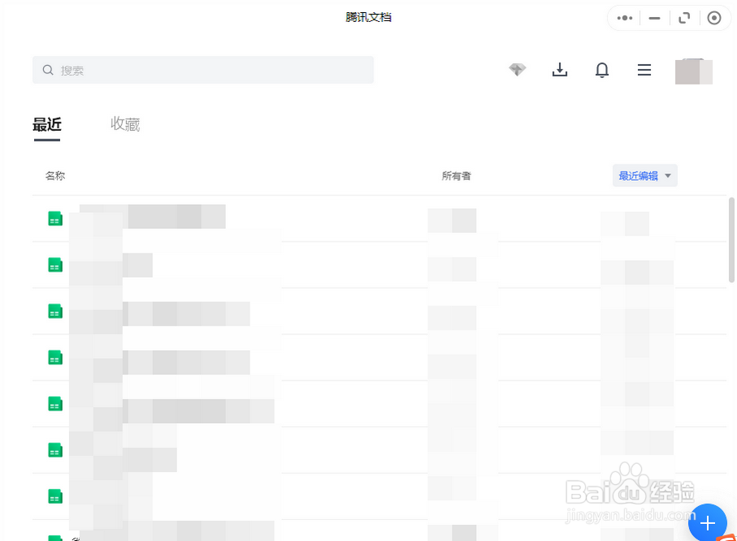Click the 所有者 column header

click(x=456, y=175)
